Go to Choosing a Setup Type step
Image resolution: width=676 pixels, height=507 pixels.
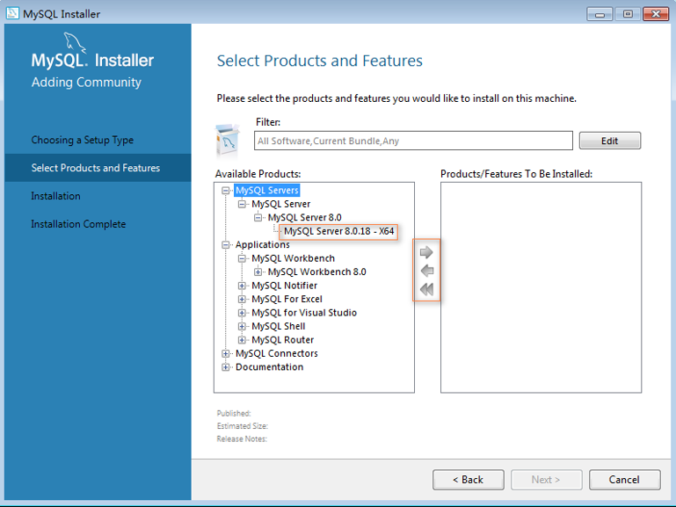83,140
